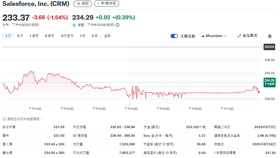Click the 下午1:00 axis label

pos(35,109)
